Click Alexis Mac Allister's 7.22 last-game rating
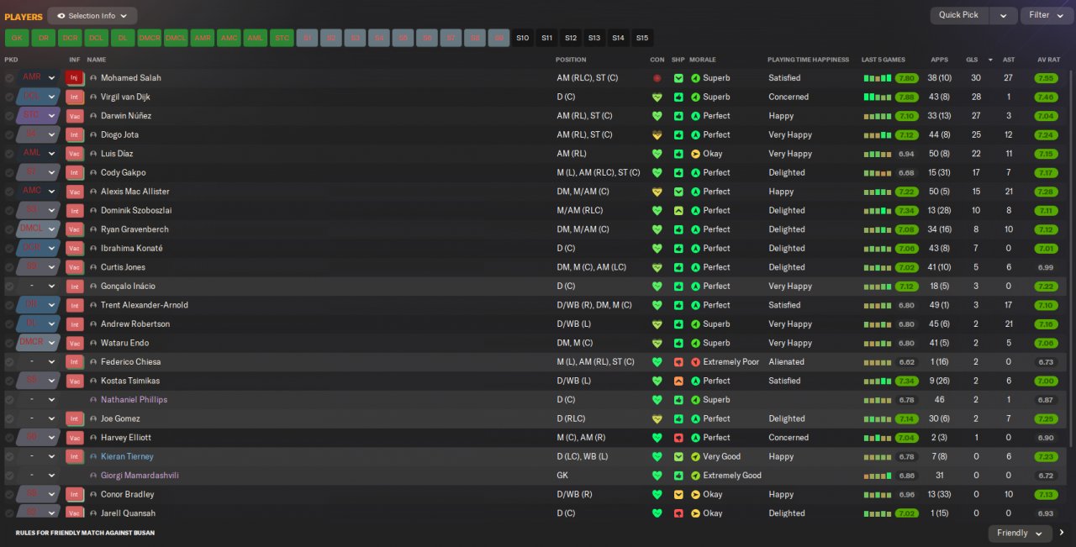Screen dimensions: 1076x547 pos(906,192)
